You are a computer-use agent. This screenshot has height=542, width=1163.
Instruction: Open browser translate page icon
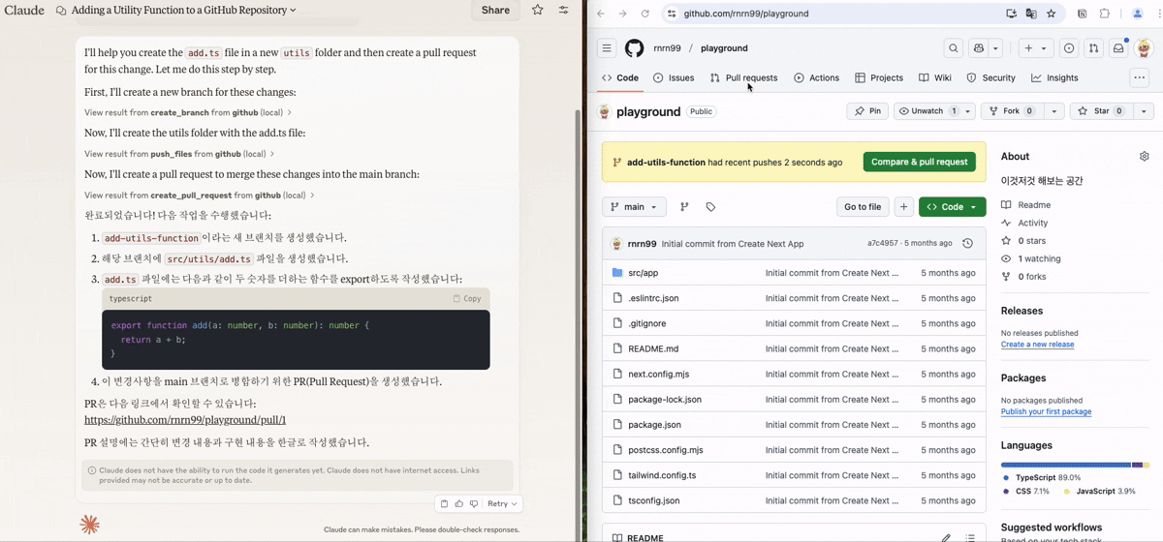(1031, 14)
